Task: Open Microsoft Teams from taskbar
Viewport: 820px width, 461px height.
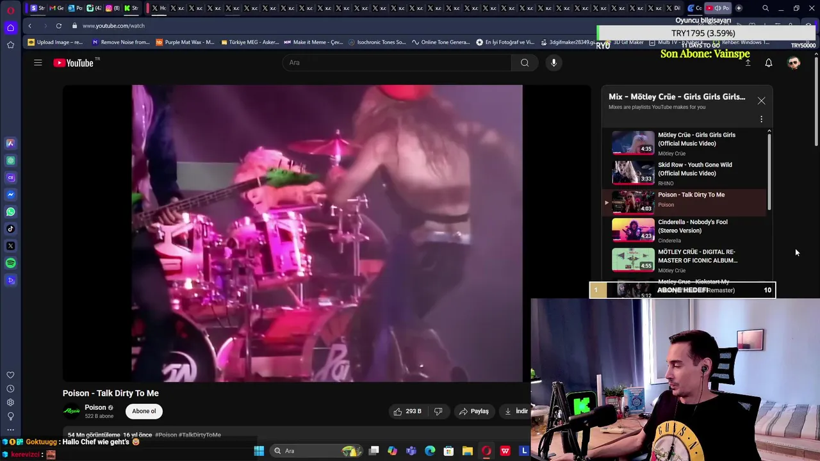Action: click(411, 451)
